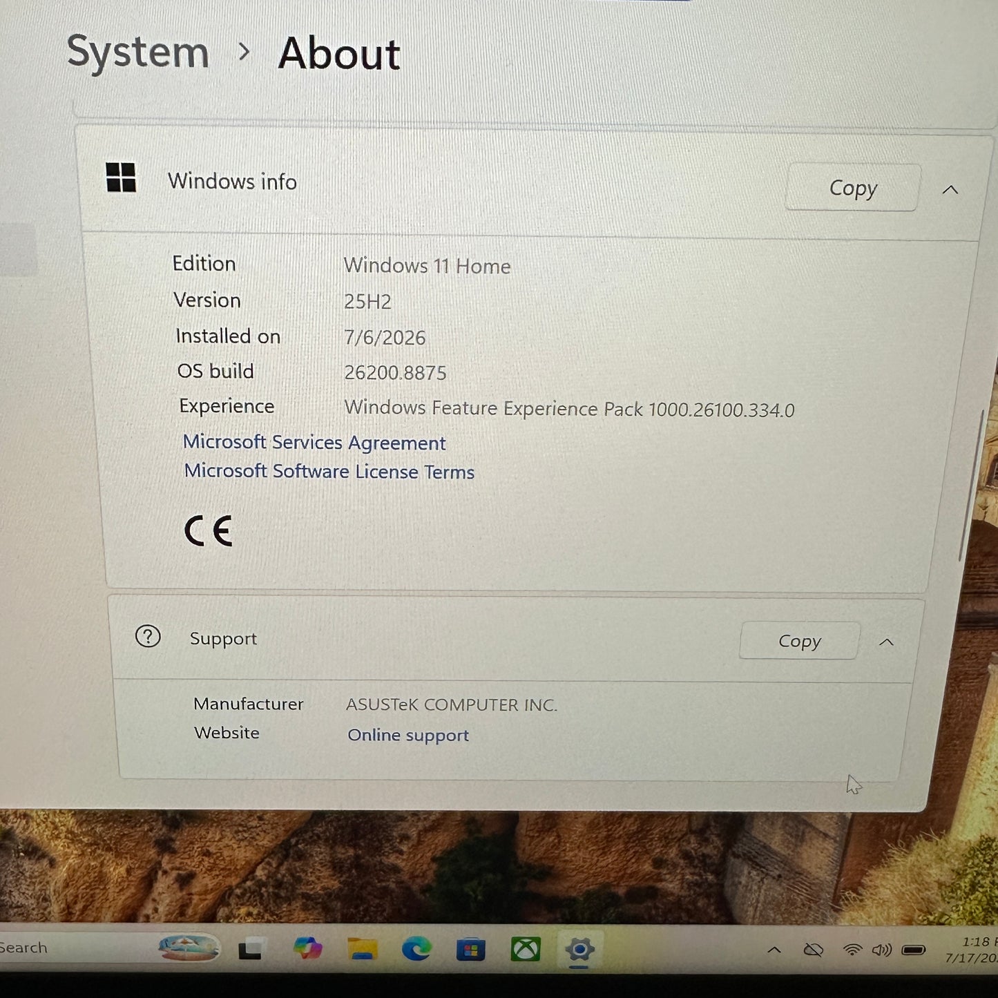Follow the Online support link
This screenshot has height=998, width=998.
(x=408, y=735)
